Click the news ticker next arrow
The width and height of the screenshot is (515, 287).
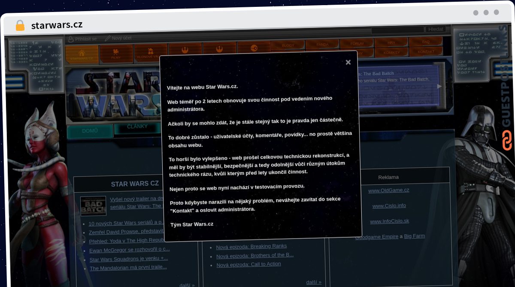439,86
